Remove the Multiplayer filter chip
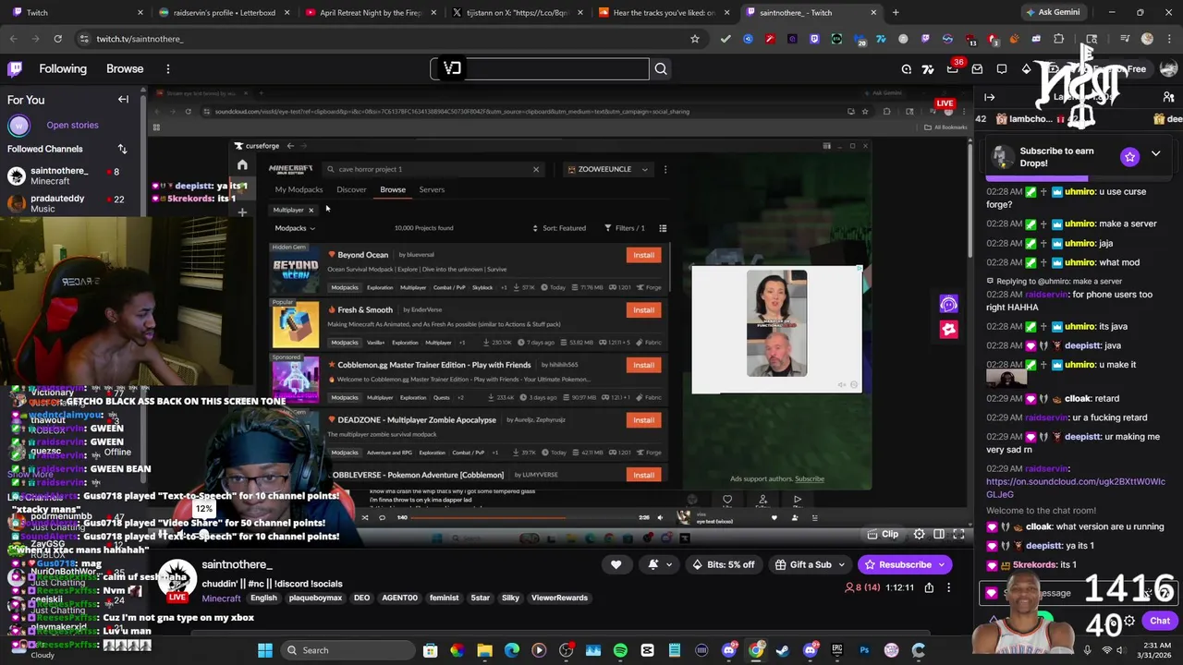Image resolution: width=1183 pixels, height=665 pixels. [x=311, y=210]
